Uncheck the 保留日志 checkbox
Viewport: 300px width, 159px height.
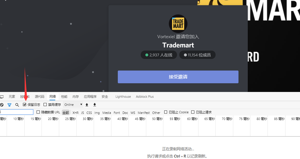pyautogui.click(x=24, y=104)
